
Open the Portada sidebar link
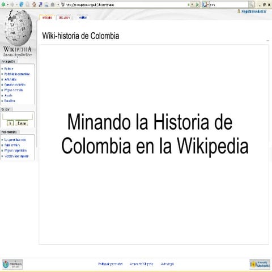click(x=9, y=69)
